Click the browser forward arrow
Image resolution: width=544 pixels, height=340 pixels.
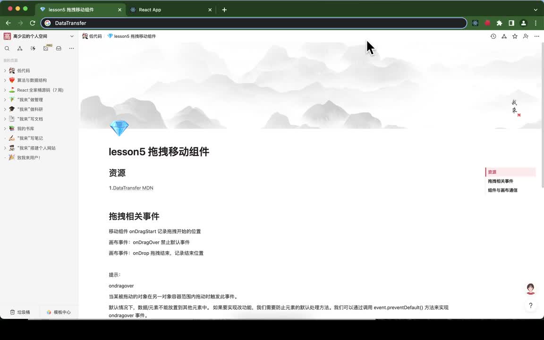pyautogui.click(x=20, y=23)
